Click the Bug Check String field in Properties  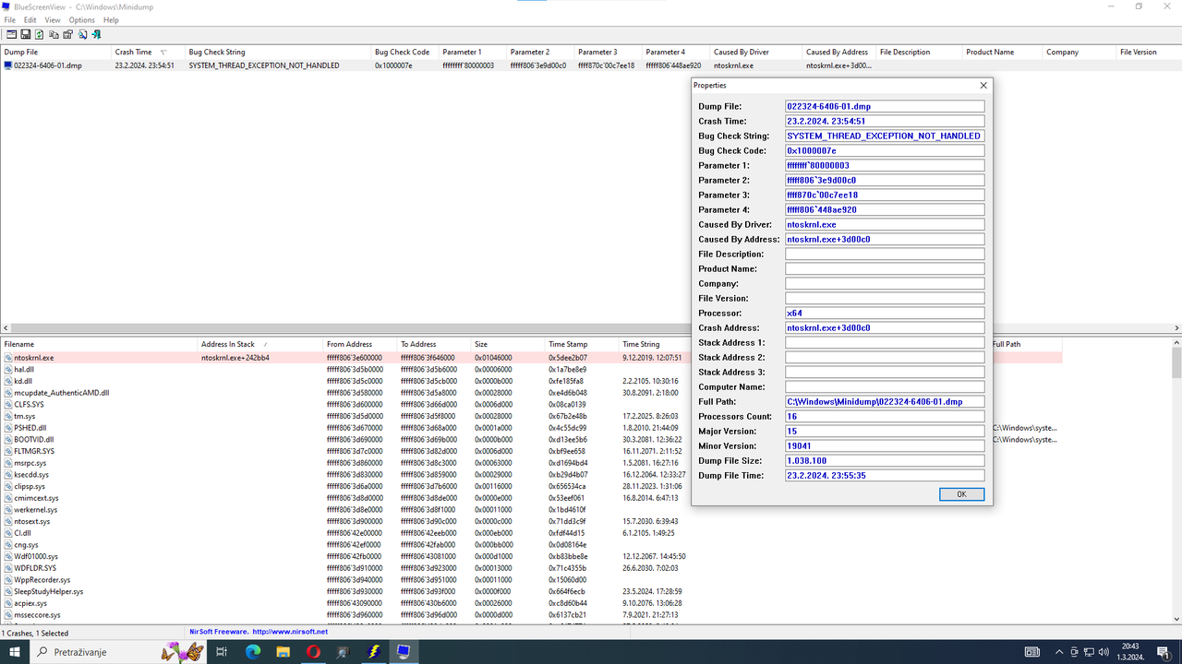tap(885, 136)
